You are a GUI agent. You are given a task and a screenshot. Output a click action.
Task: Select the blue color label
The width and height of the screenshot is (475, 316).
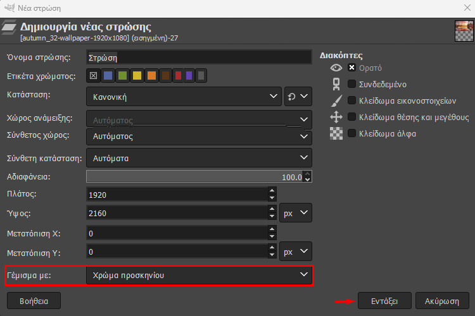(108, 76)
